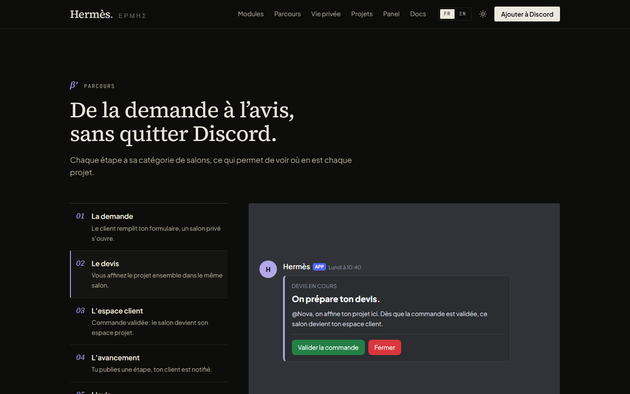Go to the Parcours nav section
The image size is (630, 394).
click(287, 14)
